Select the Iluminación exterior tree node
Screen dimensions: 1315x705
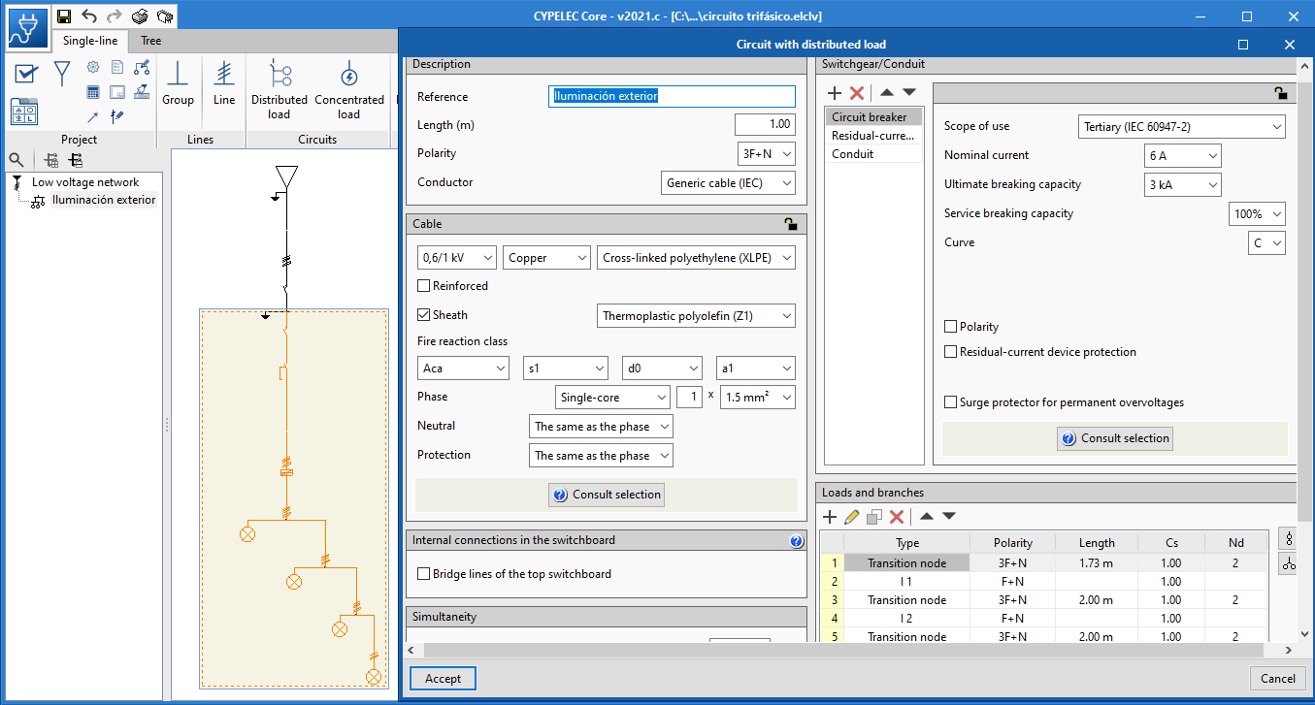click(103, 200)
